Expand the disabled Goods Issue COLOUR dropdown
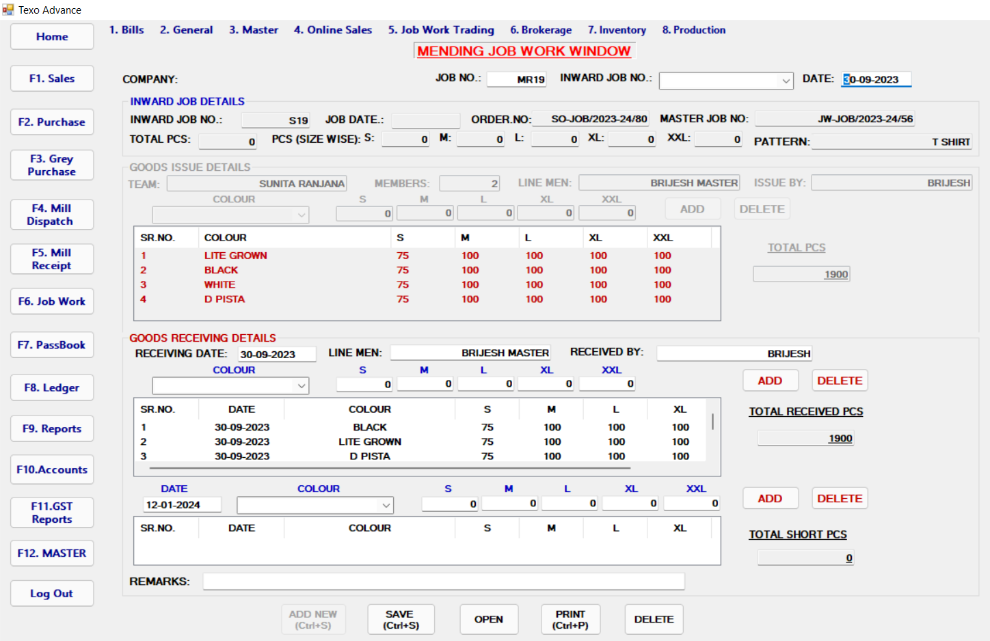Screen dimensions: 990x641 (x=301, y=215)
